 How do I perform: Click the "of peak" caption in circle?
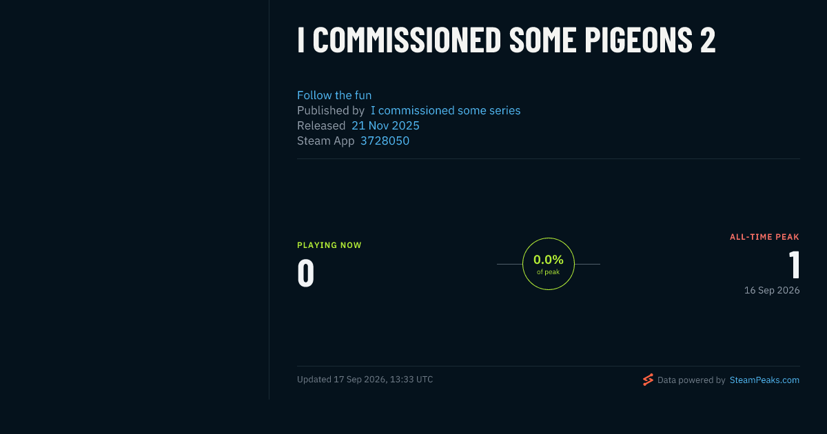coord(549,272)
